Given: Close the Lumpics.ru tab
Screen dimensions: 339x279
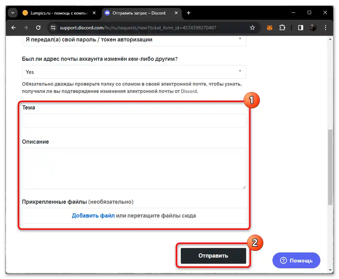Looking at the screenshot, I should [x=94, y=13].
